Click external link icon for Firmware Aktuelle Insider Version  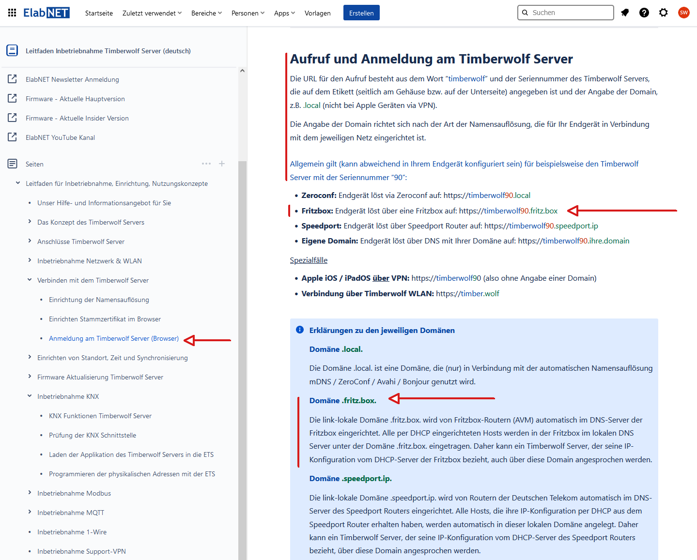pos(12,118)
